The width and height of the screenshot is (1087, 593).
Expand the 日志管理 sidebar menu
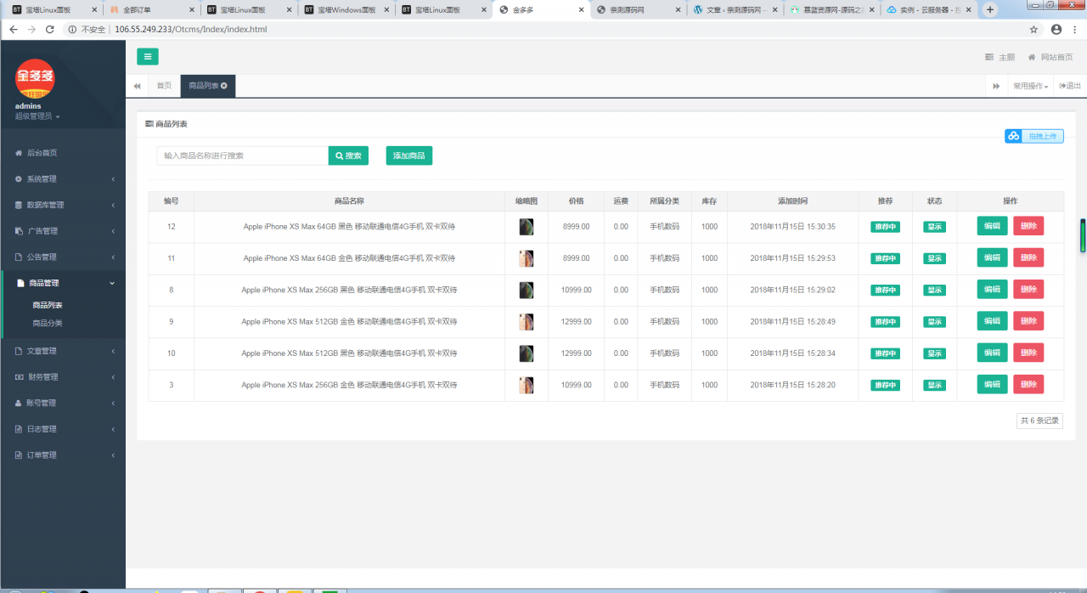click(63, 429)
